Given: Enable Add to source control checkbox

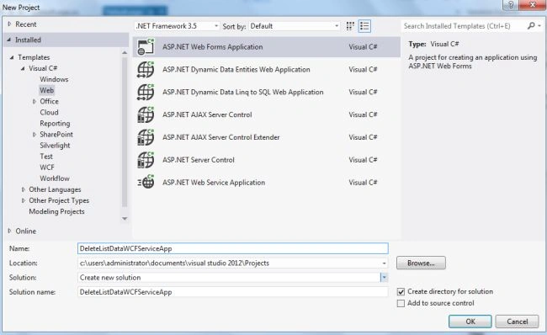Looking at the screenshot, I should [401, 303].
